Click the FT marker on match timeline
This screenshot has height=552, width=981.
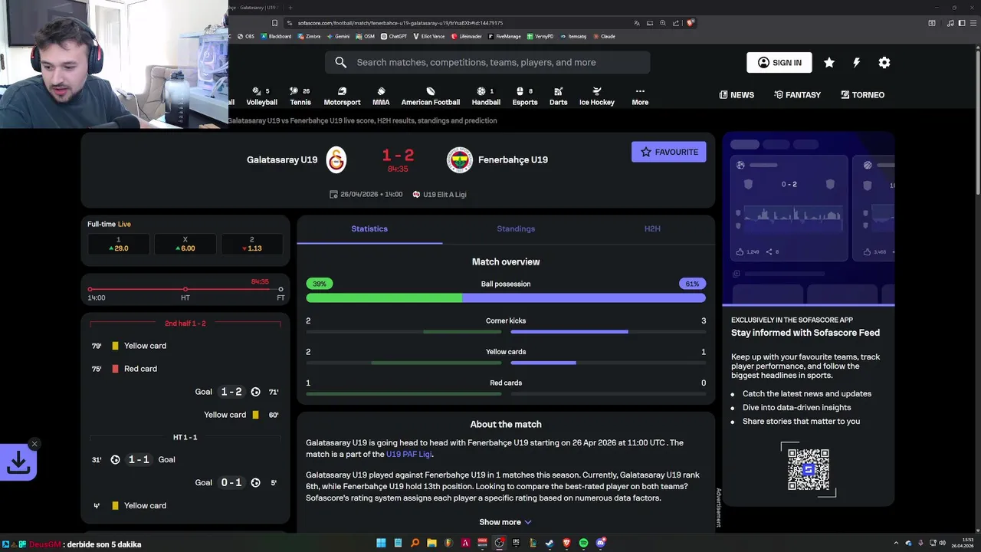click(x=281, y=290)
